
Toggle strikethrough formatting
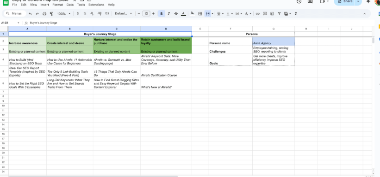click(176, 14)
